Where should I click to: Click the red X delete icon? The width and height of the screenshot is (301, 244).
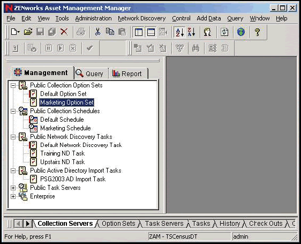click(64, 32)
